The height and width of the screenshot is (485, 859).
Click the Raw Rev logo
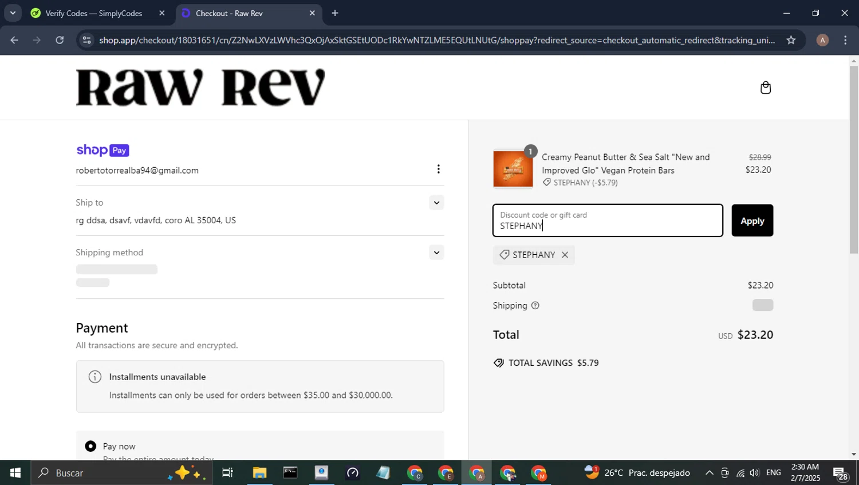tap(200, 88)
